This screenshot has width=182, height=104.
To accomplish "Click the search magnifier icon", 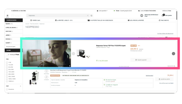I will point(92,16).
